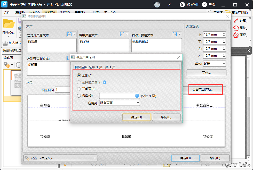Select the 周长 perimeter tool
The width and height of the screenshot is (253, 170).
(x=240, y=28)
